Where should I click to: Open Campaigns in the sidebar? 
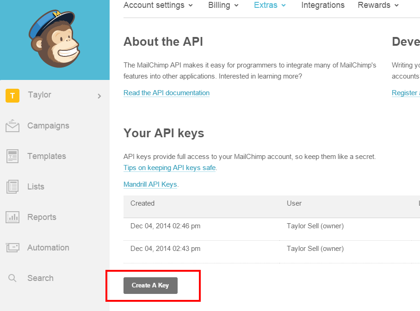(x=48, y=126)
